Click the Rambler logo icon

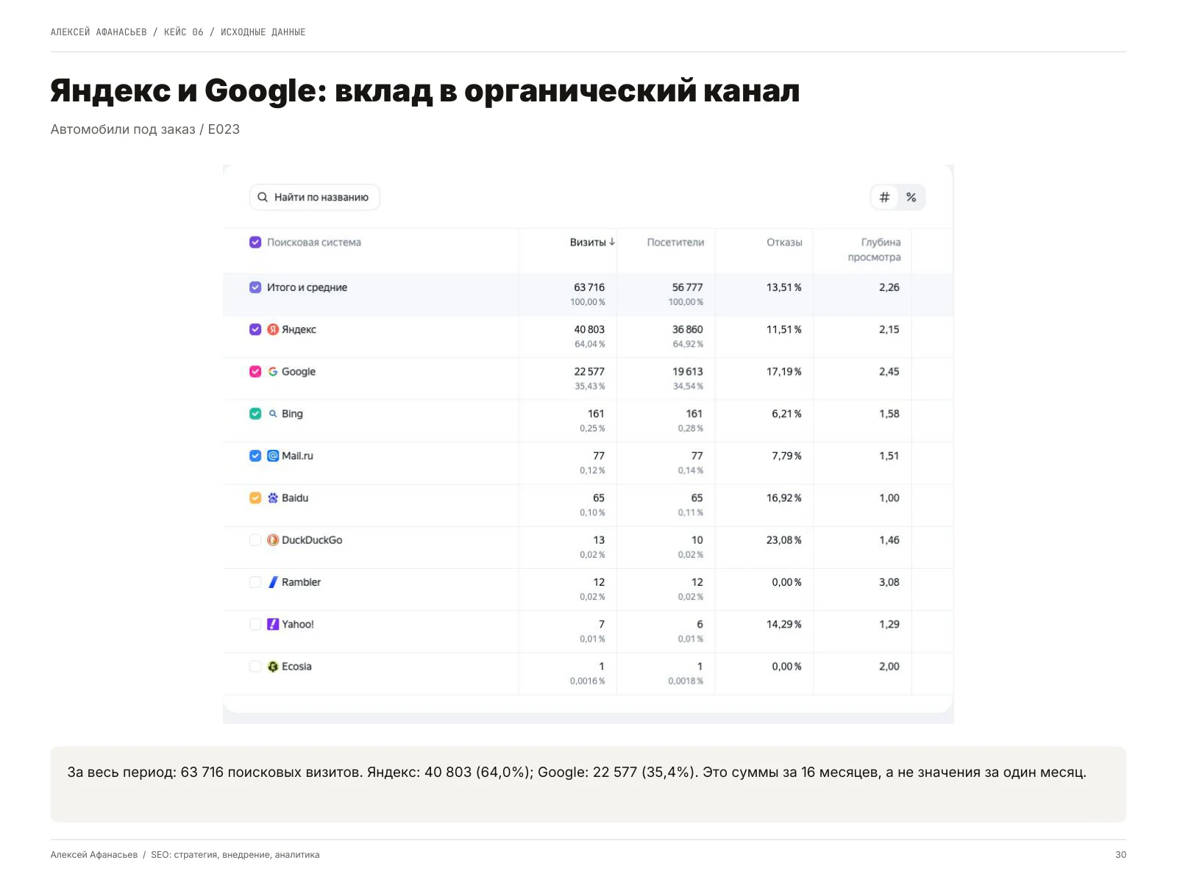coord(273,582)
